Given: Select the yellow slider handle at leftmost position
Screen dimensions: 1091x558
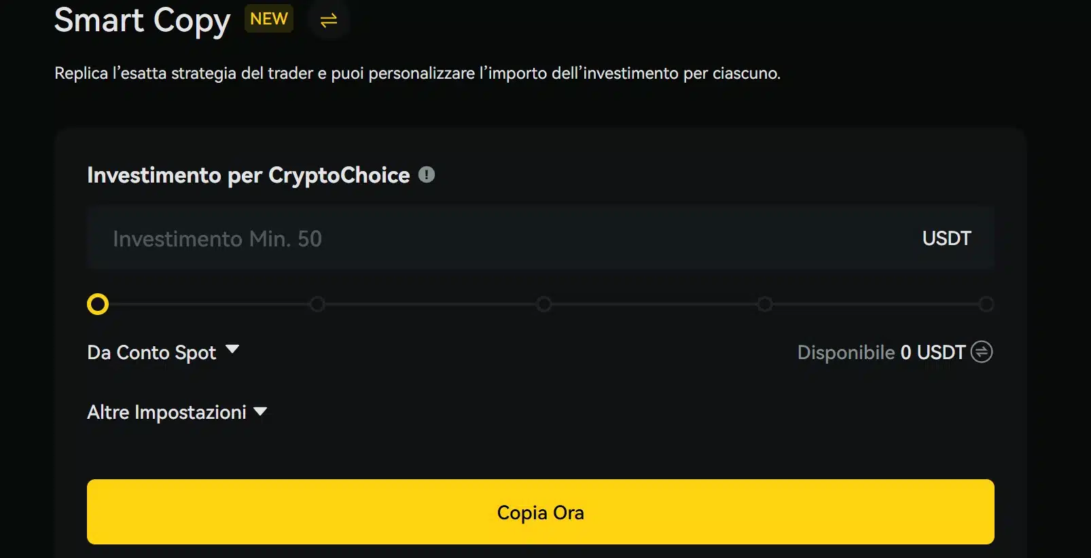Looking at the screenshot, I should pyautogui.click(x=97, y=304).
